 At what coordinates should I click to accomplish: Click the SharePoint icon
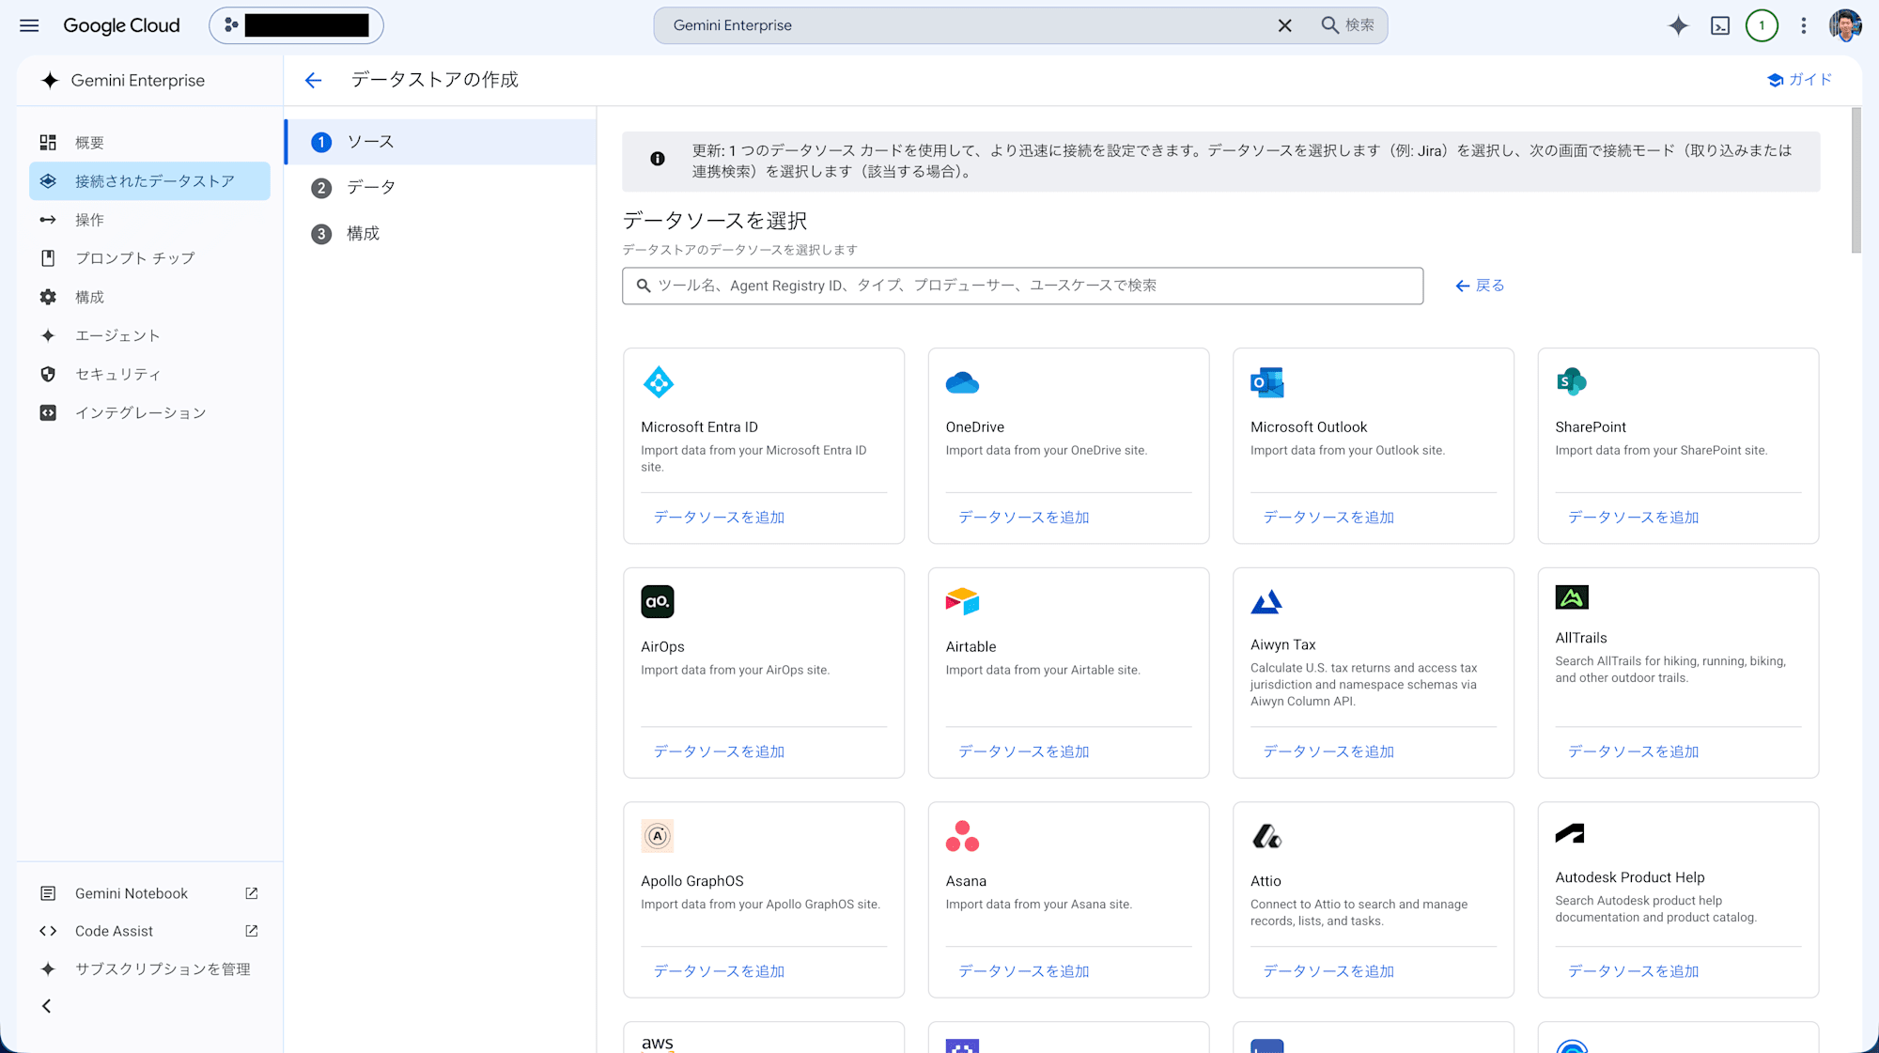[1571, 381]
